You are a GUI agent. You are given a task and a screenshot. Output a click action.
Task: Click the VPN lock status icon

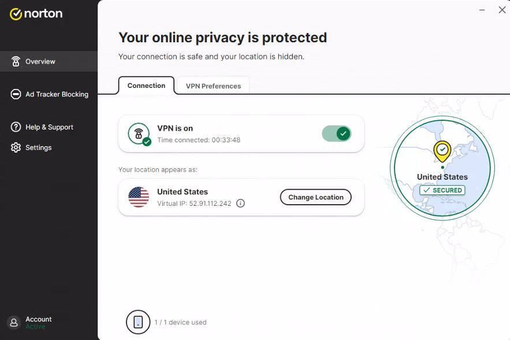(139, 134)
